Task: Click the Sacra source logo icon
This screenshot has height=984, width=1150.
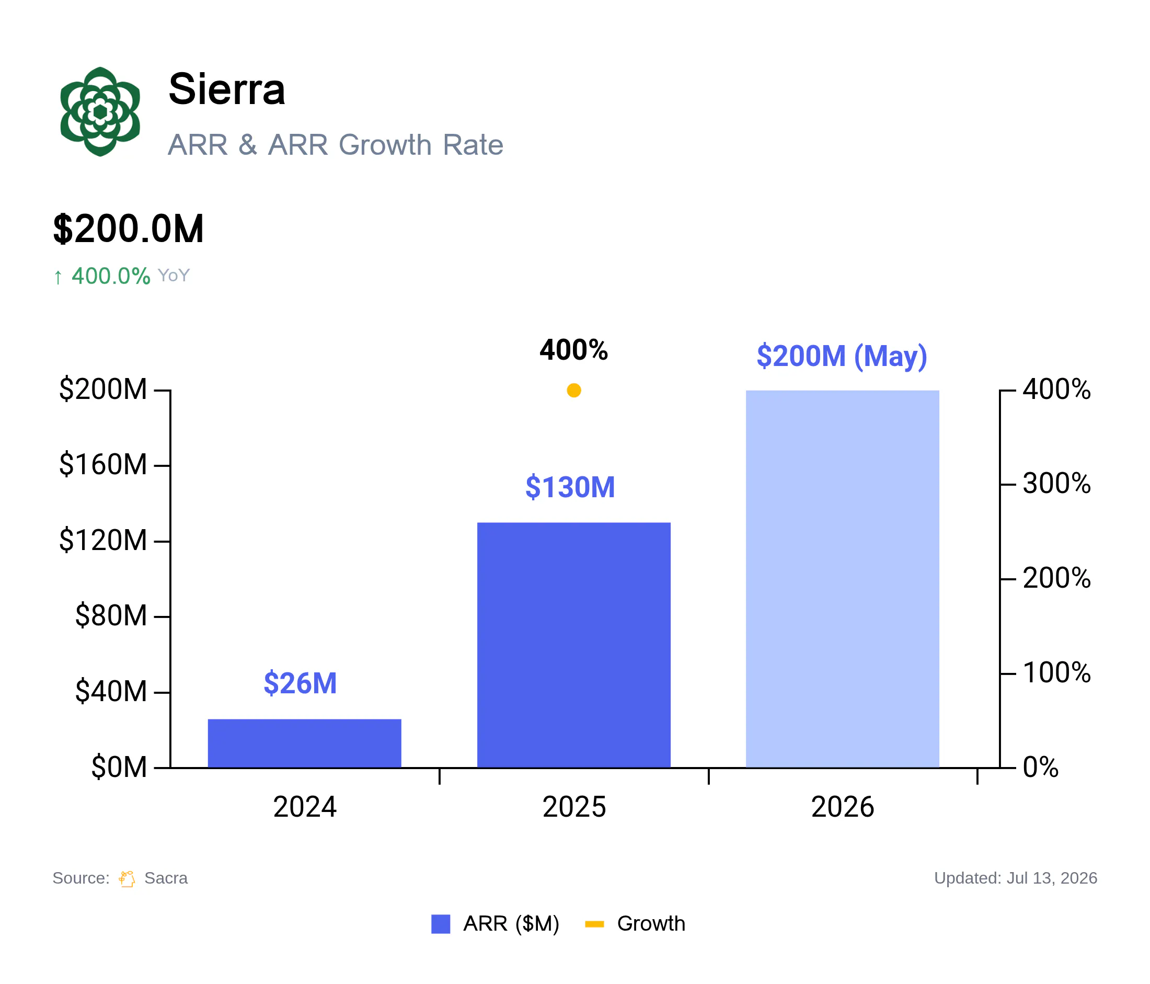Action: [126, 879]
